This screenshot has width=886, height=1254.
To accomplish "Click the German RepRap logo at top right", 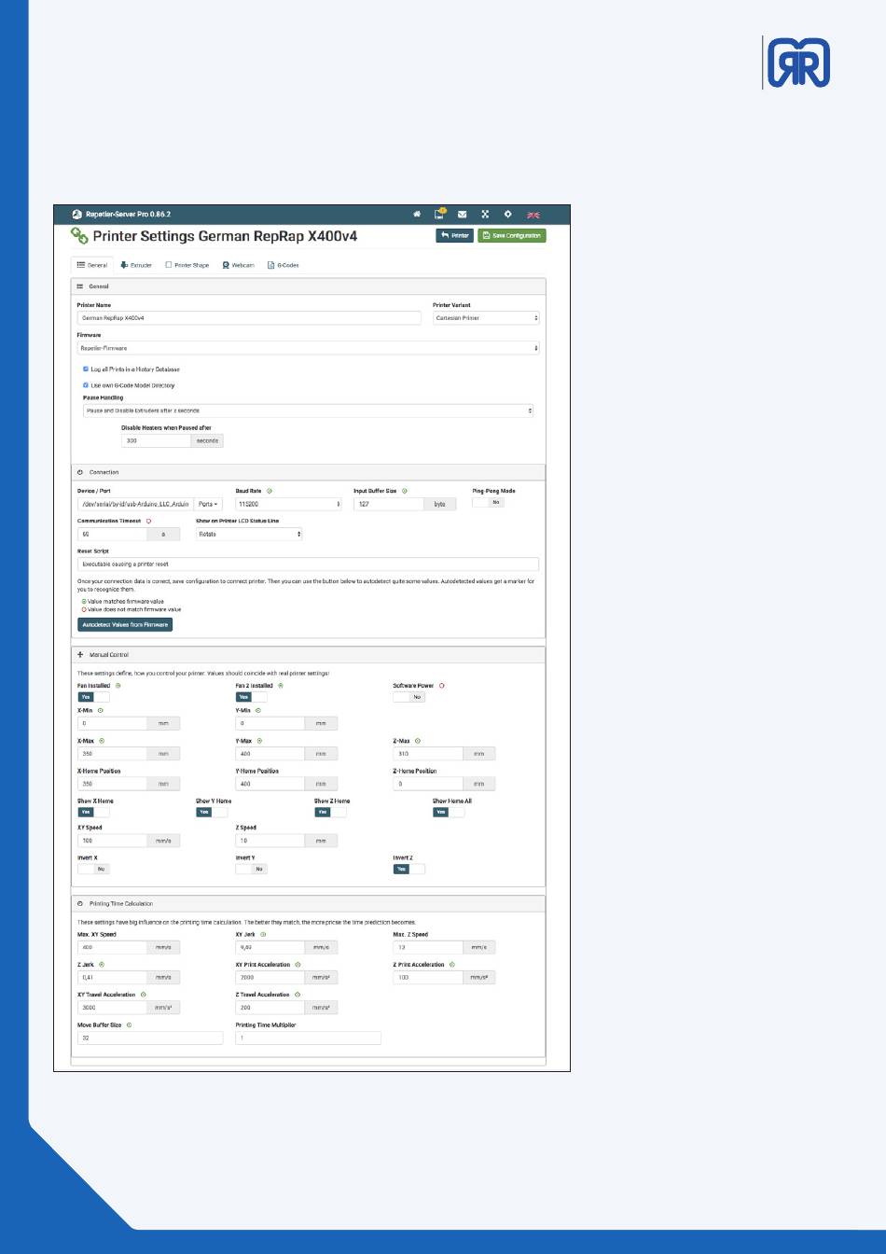I will coord(797,63).
